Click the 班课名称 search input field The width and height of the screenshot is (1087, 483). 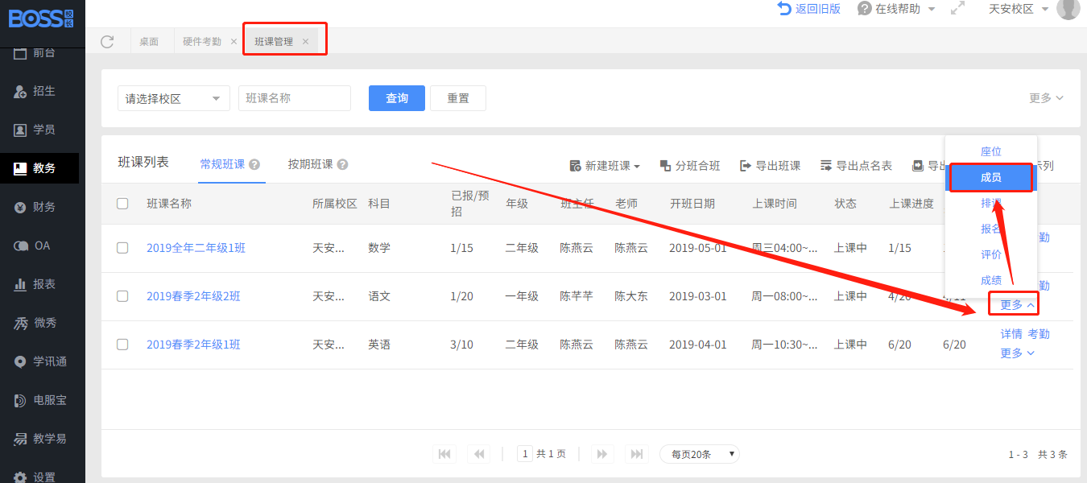pos(294,98)
